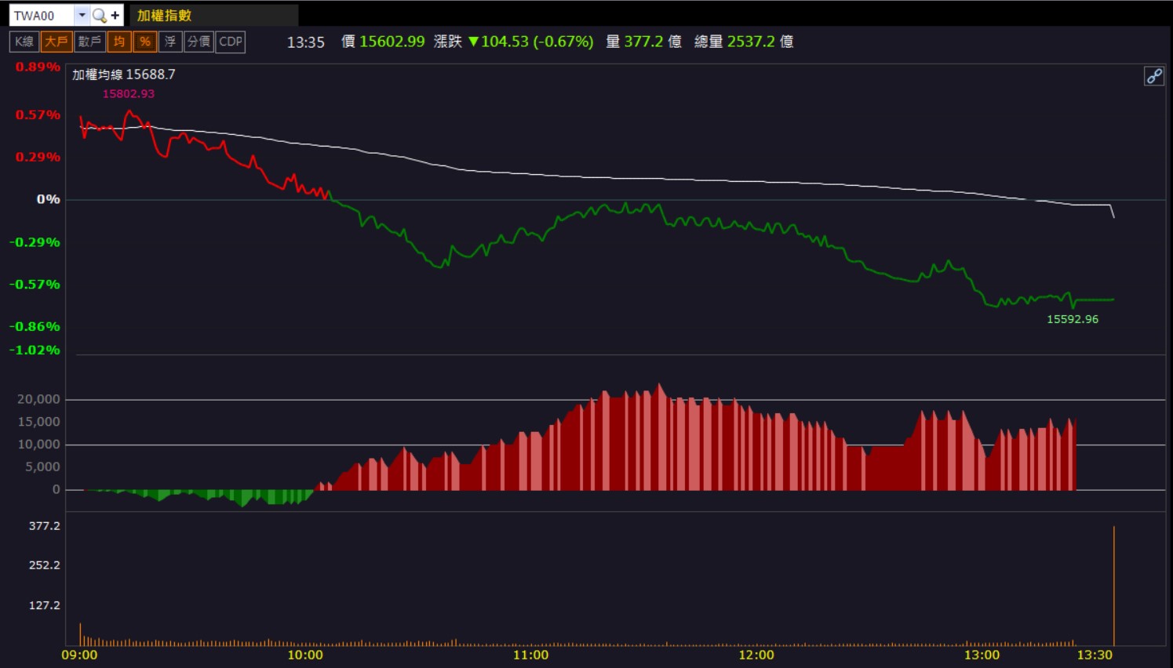
Task: Toggle the 分價 price distribution button
Action: 199,42
